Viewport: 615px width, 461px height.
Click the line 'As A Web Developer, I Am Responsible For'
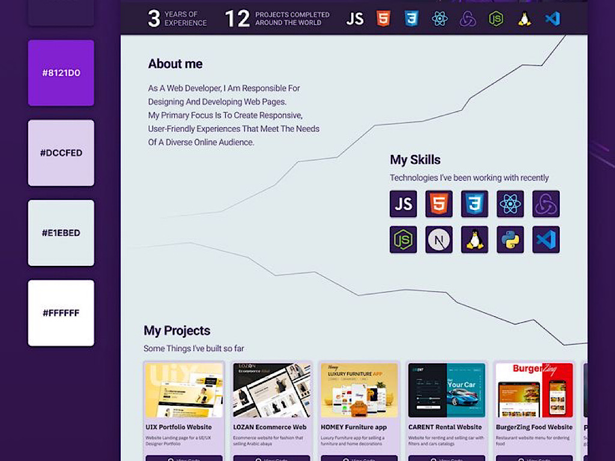224,88
